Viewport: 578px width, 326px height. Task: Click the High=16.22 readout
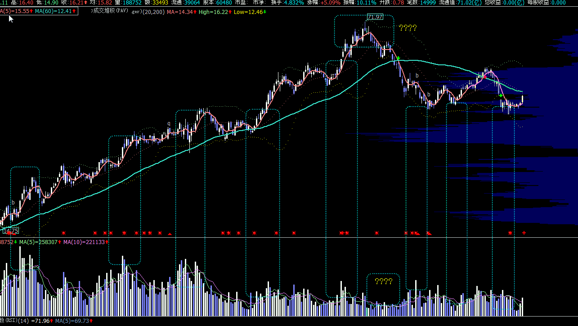tap(214, 12)
